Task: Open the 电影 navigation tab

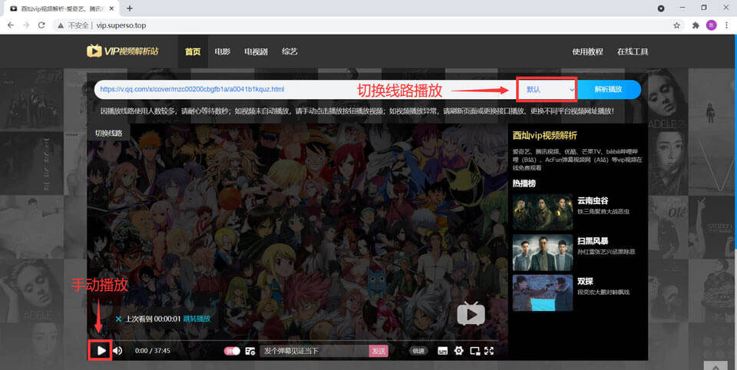Action: (223, 51)
